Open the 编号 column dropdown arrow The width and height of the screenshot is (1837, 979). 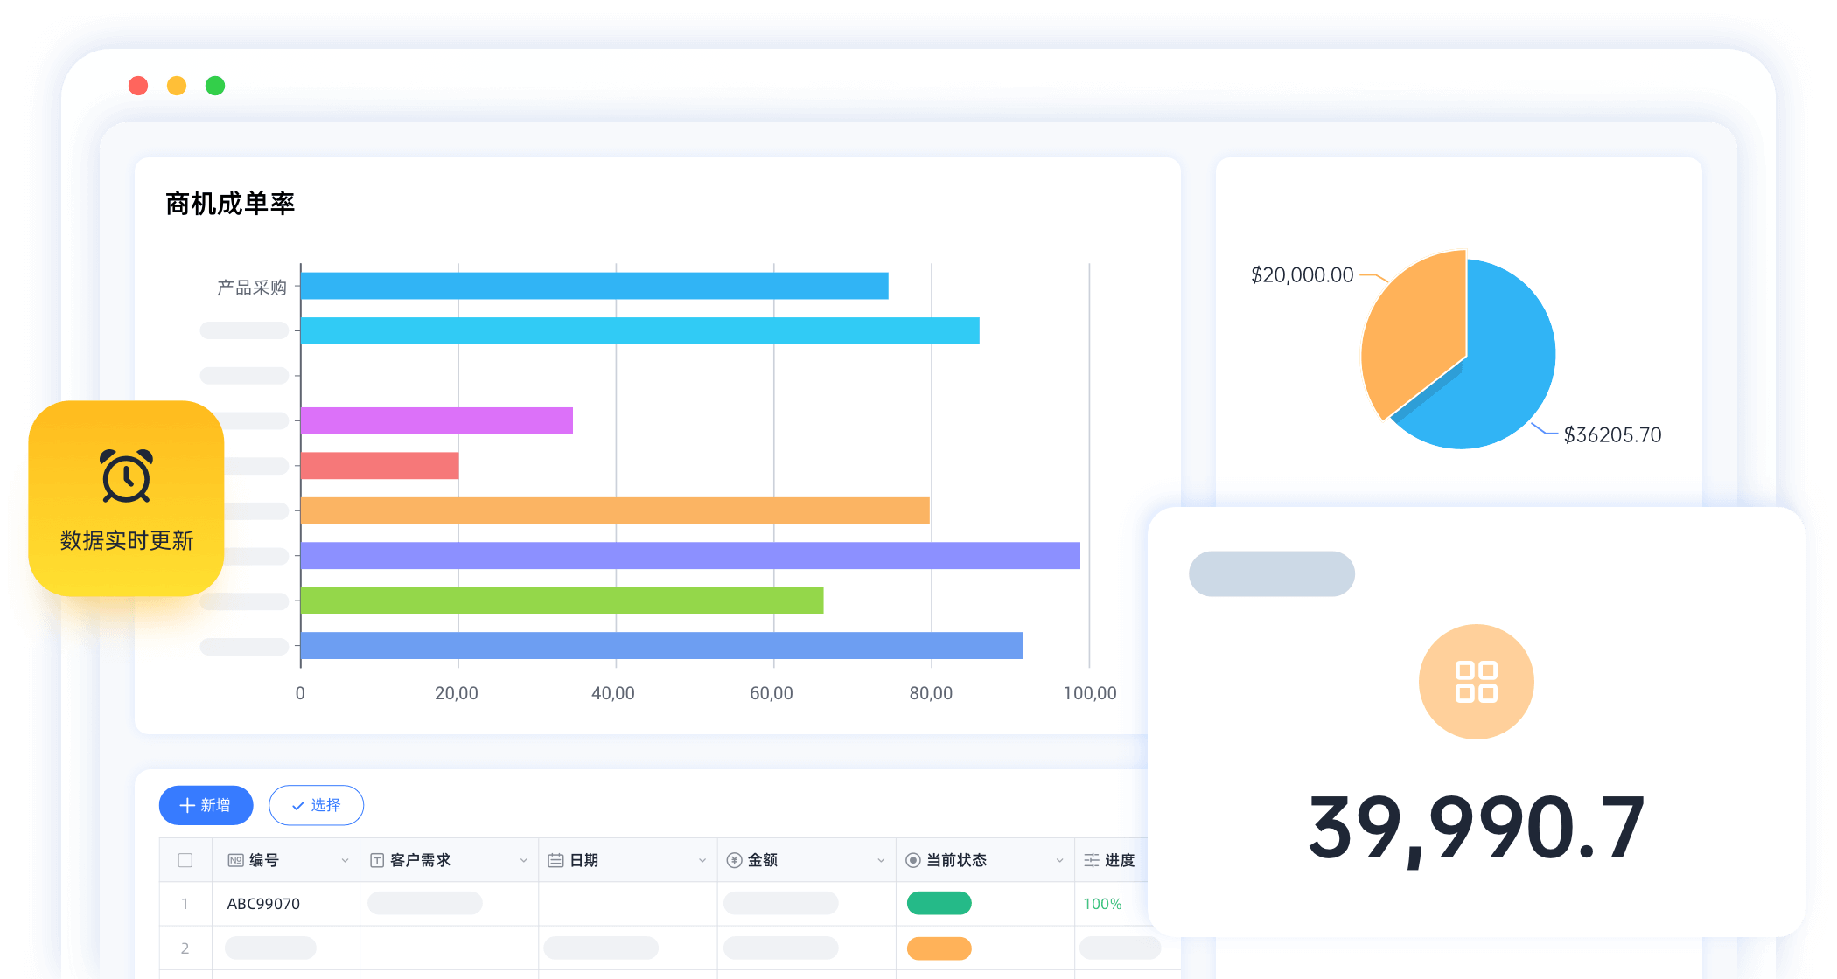click(345, 861)
